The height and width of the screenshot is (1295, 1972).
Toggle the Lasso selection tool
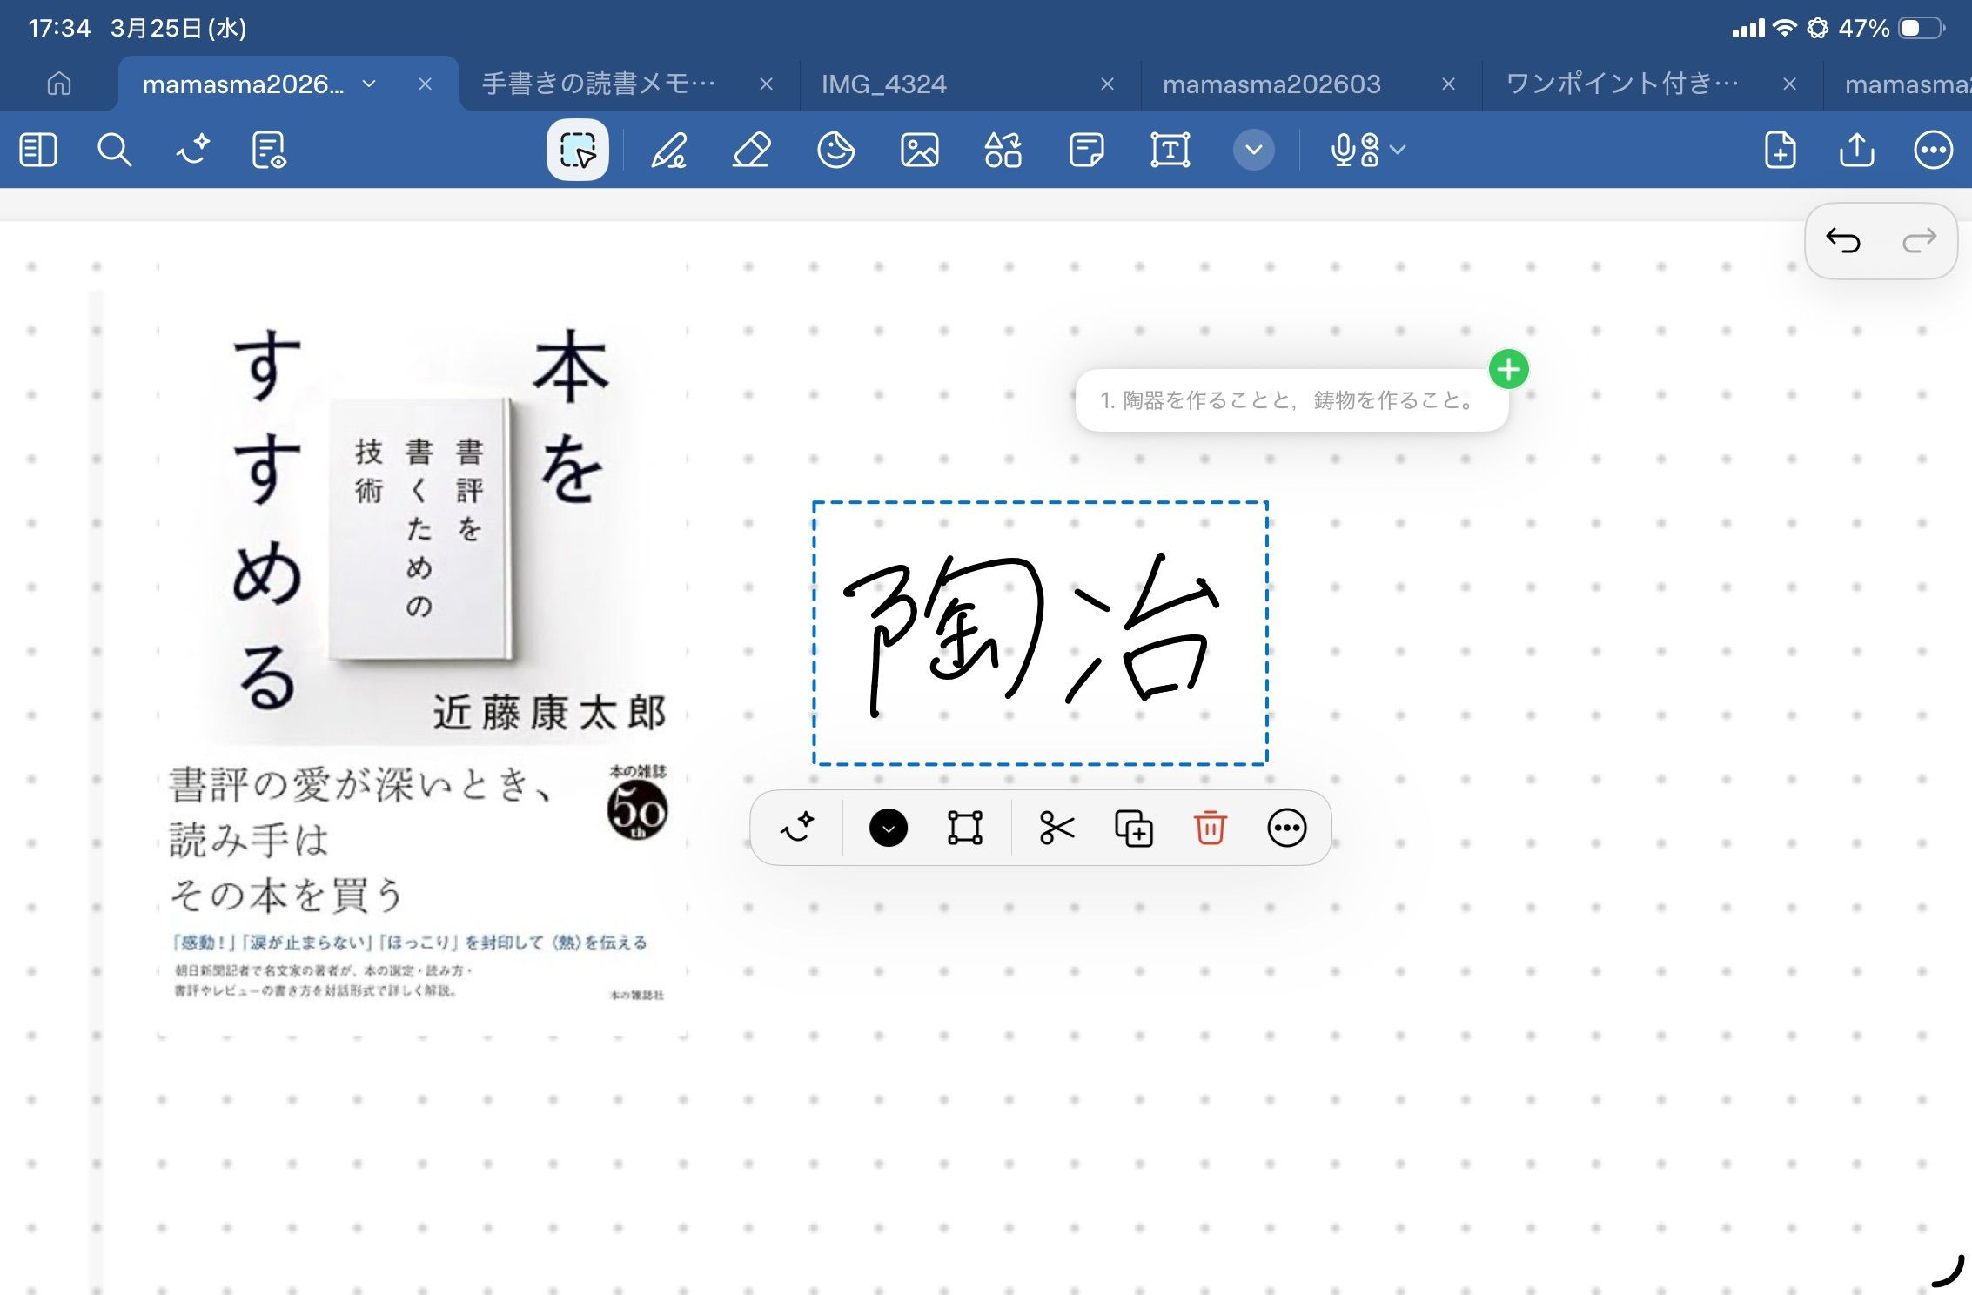tap(577, 150)
